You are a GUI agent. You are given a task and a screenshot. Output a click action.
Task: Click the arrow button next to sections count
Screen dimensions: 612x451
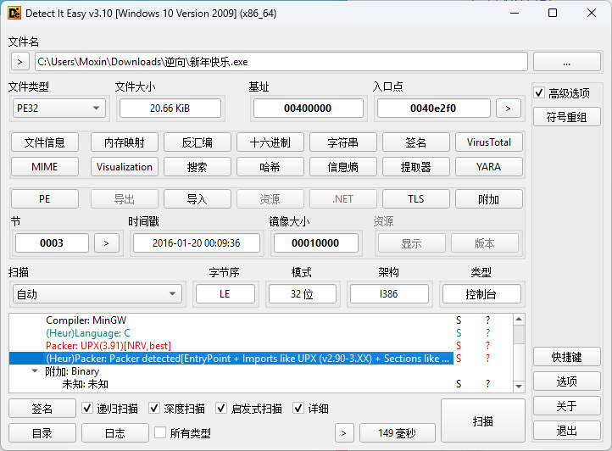(106, 242)
